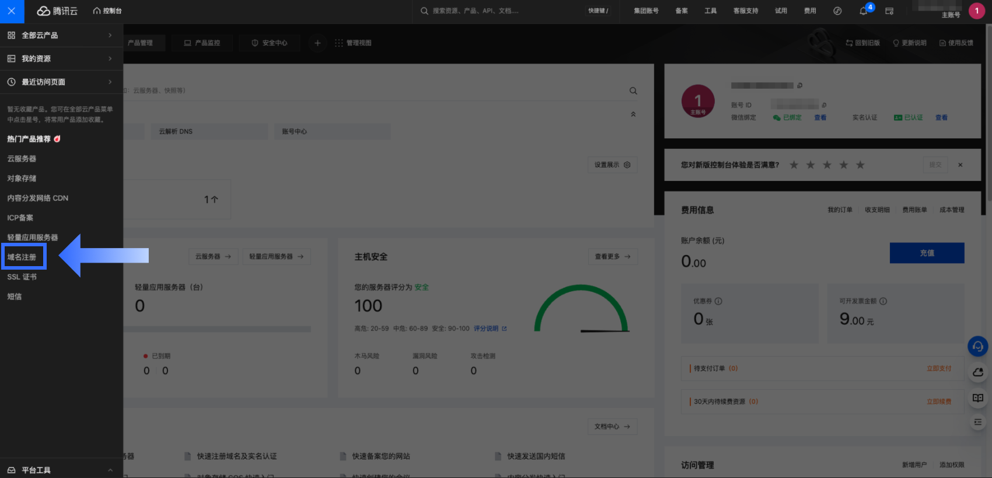Open ICP备案 in the menu
992x478 pixels.
coord(20,218)
